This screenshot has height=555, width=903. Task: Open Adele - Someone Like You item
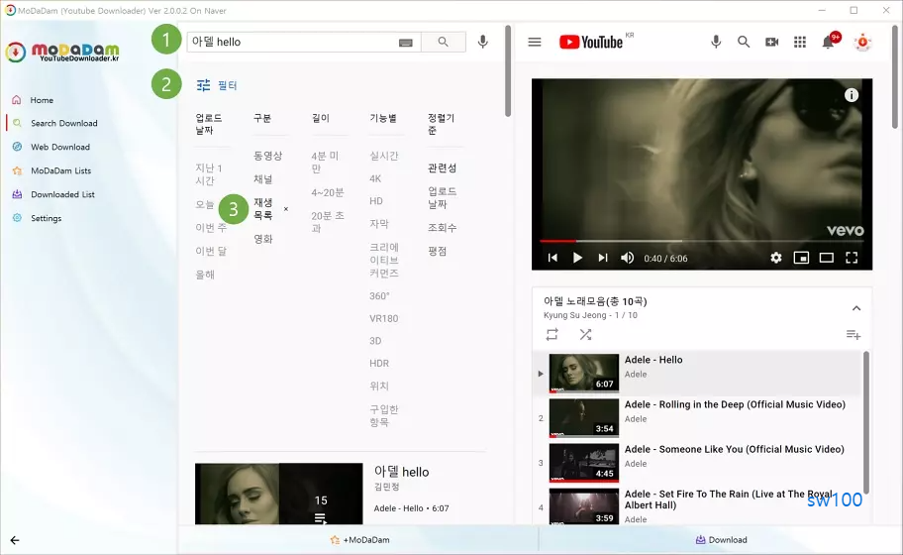[x=697, y=462]
